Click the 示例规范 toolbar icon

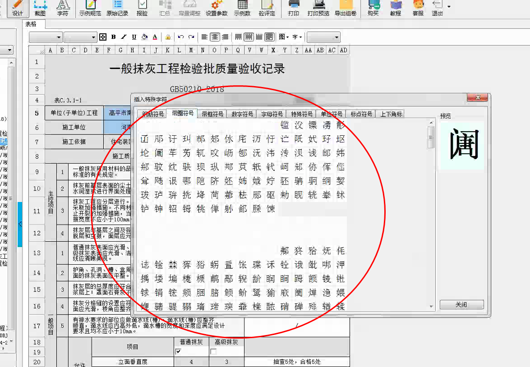pos(90,8)
